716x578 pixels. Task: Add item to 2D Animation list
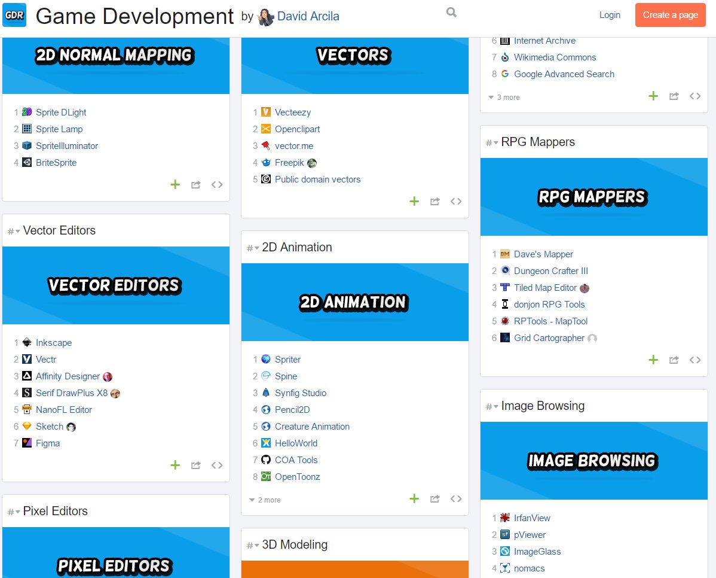[x=414, y=498]
